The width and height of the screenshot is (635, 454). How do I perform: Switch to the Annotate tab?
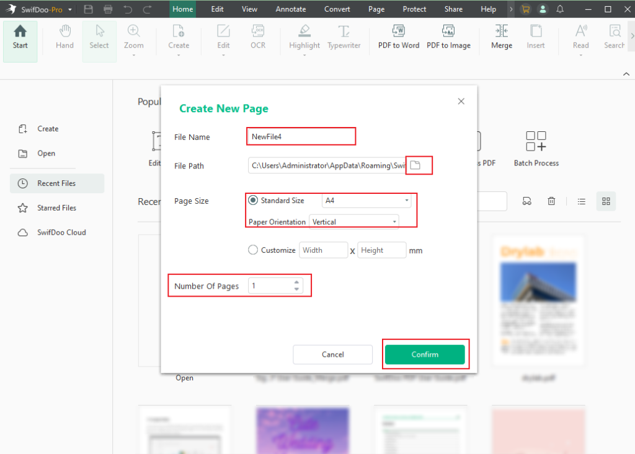291,9
